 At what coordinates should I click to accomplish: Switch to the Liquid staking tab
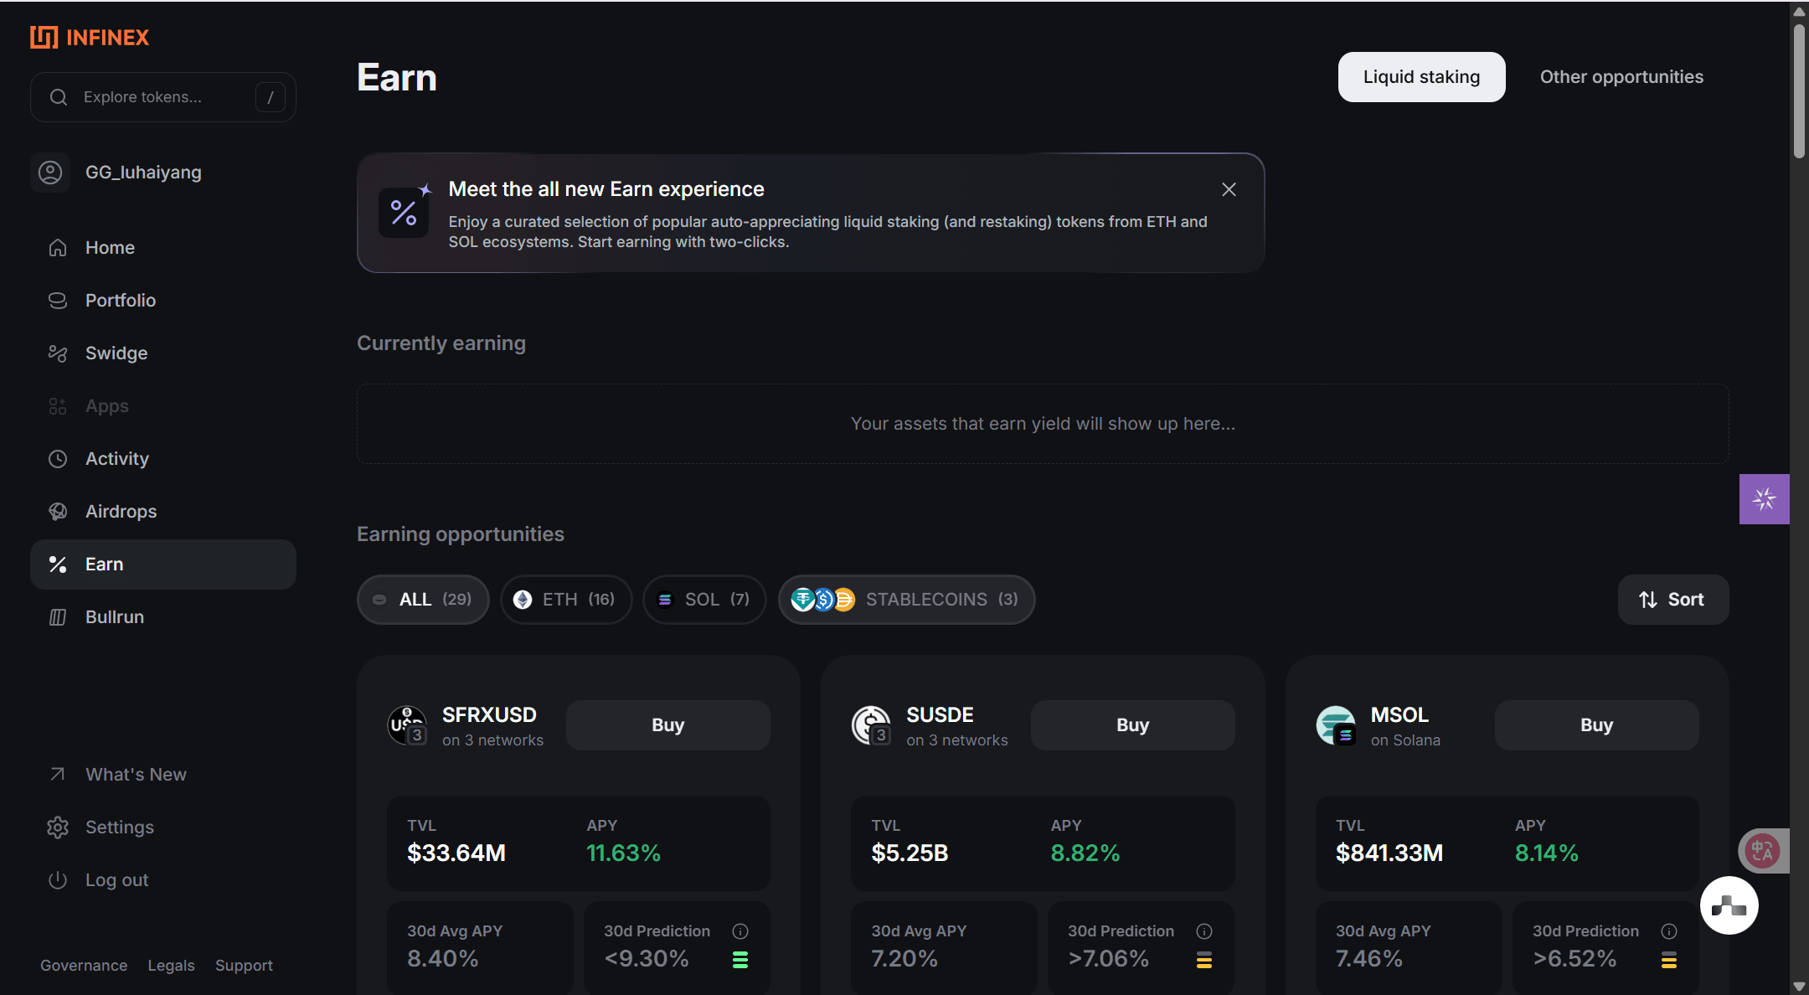1421,77
